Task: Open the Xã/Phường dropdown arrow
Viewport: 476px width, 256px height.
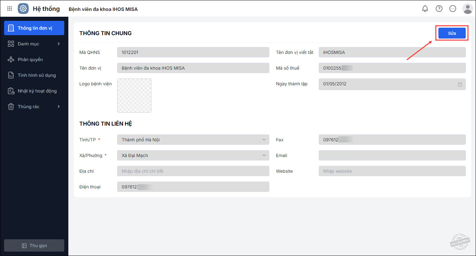Action: (x=264, y=155)
